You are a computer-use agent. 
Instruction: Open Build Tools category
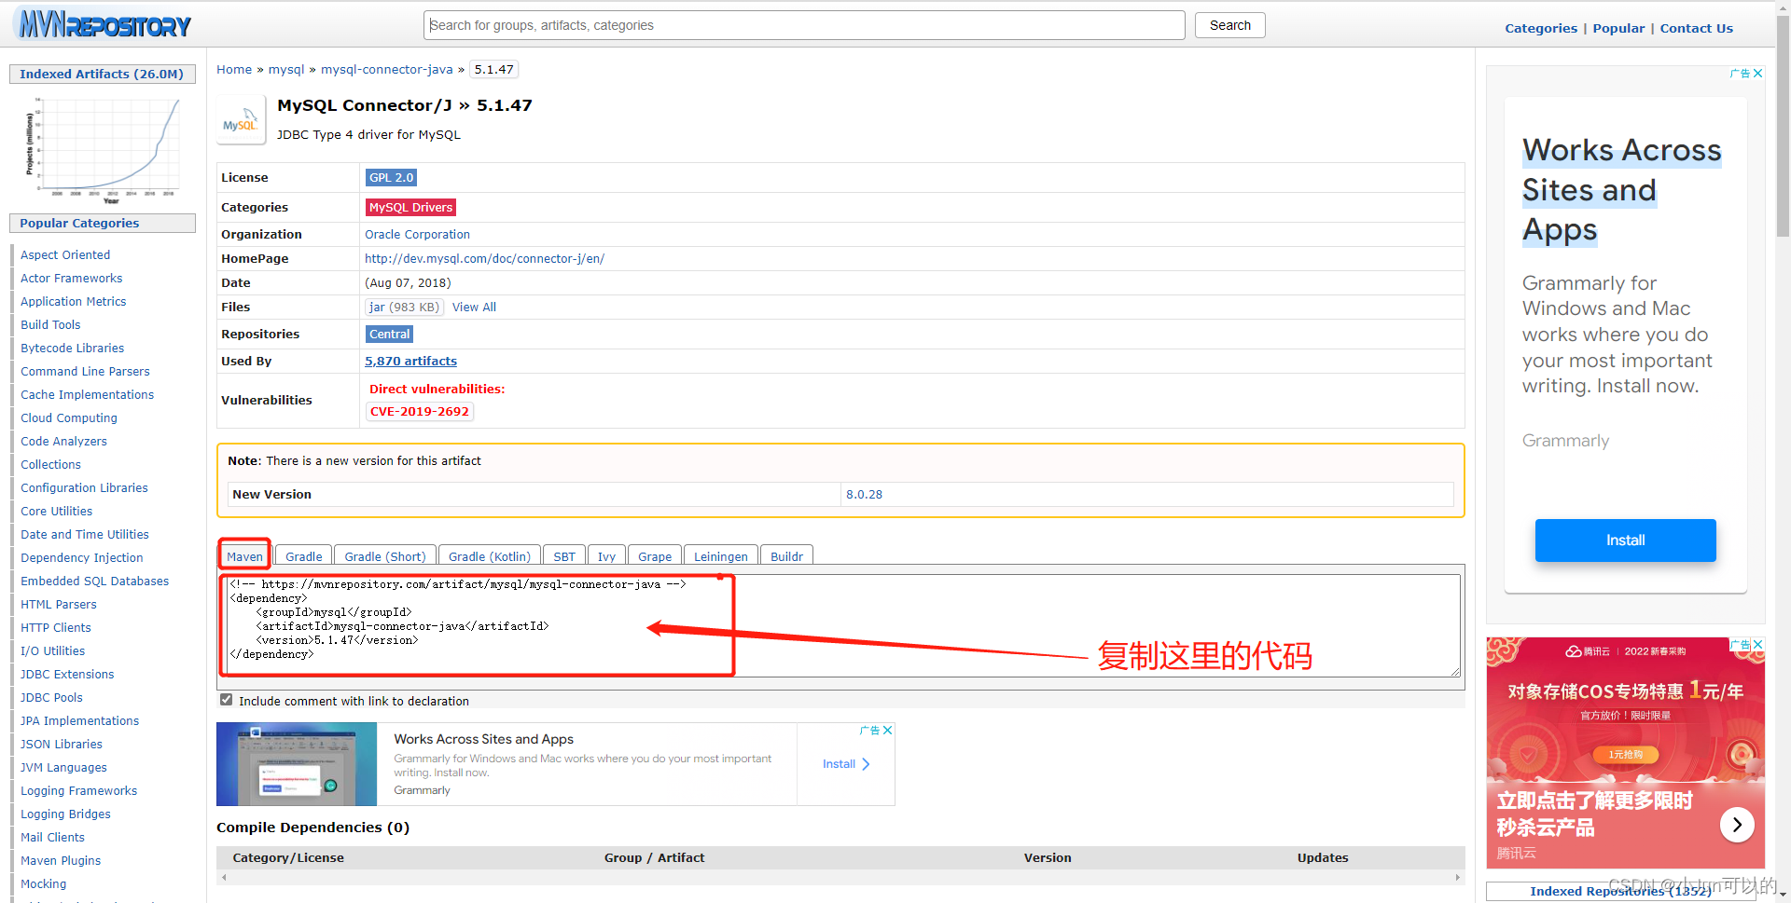click(50, 325)
